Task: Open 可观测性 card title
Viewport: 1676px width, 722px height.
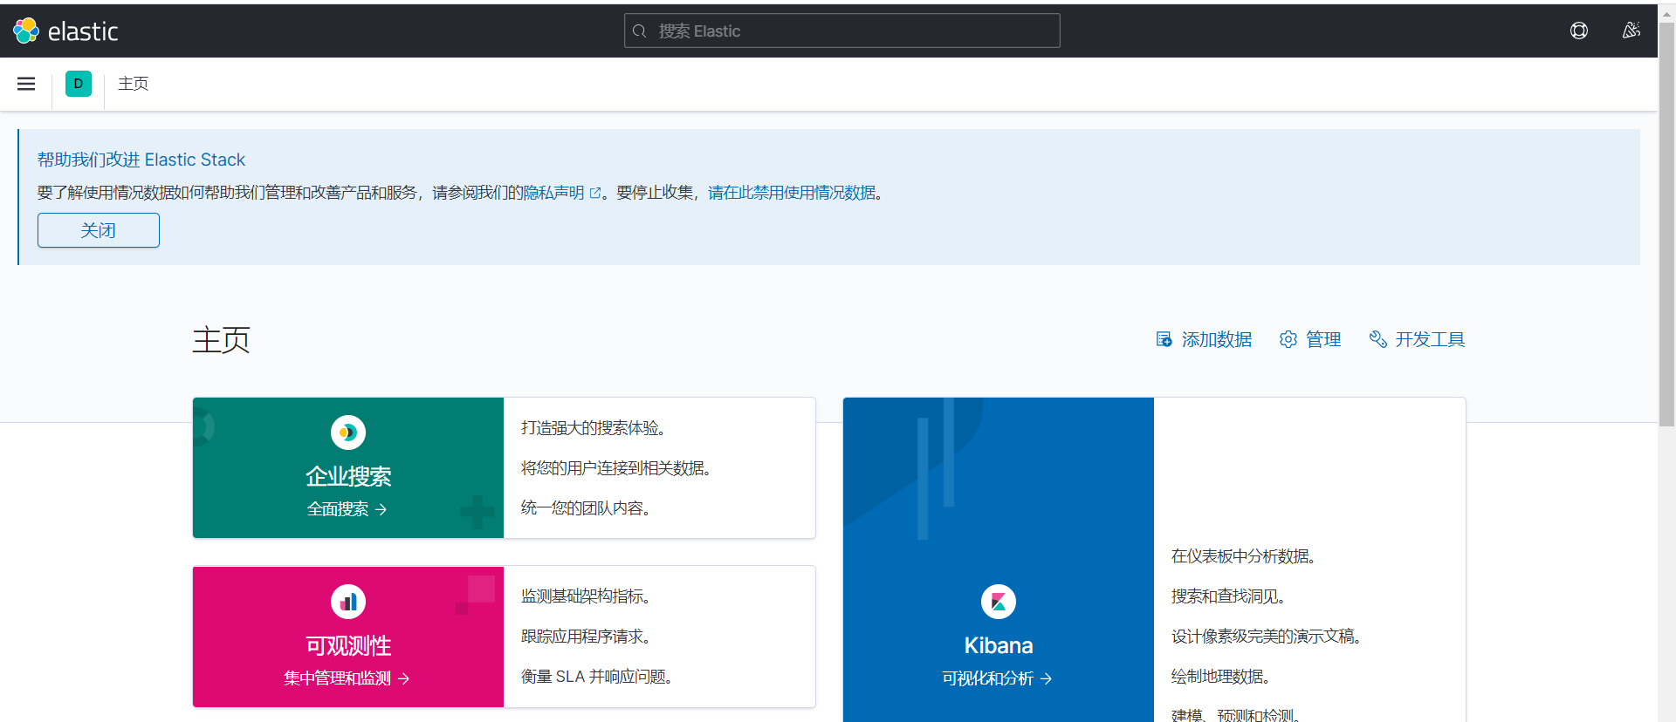Action: coord(348,645)
